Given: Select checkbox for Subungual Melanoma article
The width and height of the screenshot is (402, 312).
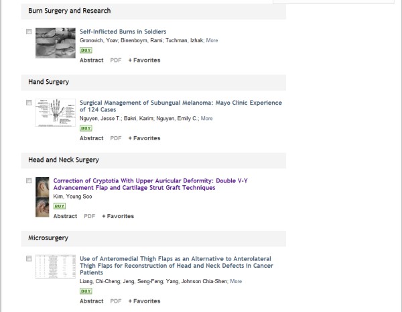Looking at the screenshot, I should click(x=29, y=103).
